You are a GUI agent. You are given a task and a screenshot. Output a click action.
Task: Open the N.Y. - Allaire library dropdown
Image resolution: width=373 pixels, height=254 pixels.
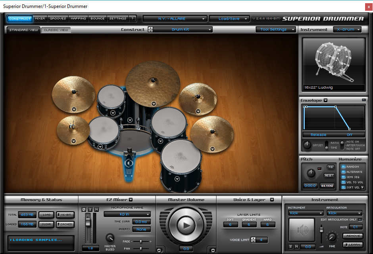[x=175, y=19]
